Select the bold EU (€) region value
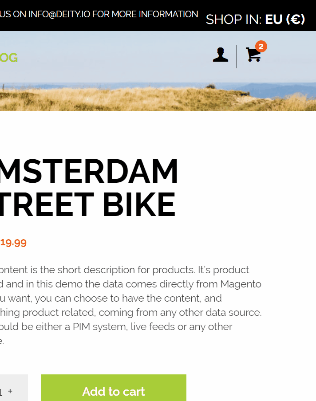The width and height of the screenshot is (316, 401). tap(285, 19)
